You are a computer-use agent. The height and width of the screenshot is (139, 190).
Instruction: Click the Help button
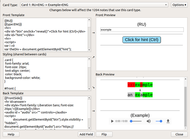pos(11,134)
